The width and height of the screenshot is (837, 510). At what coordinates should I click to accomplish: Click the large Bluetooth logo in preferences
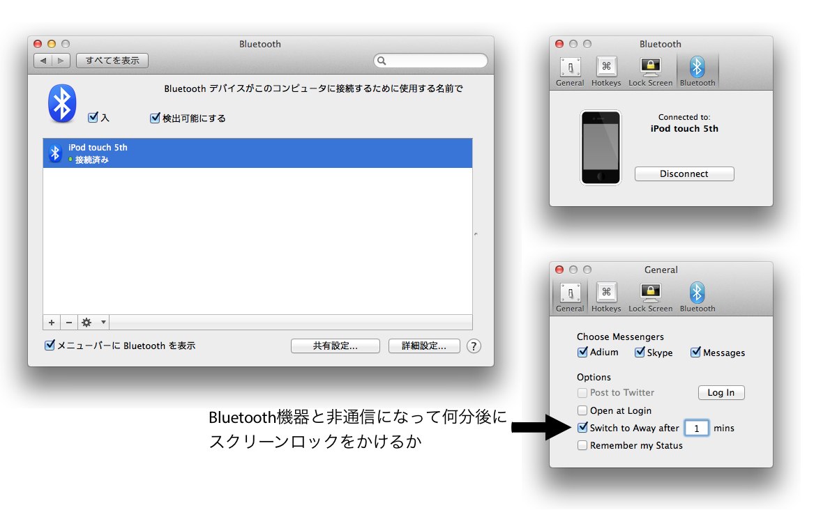click(x=63, y=103)
